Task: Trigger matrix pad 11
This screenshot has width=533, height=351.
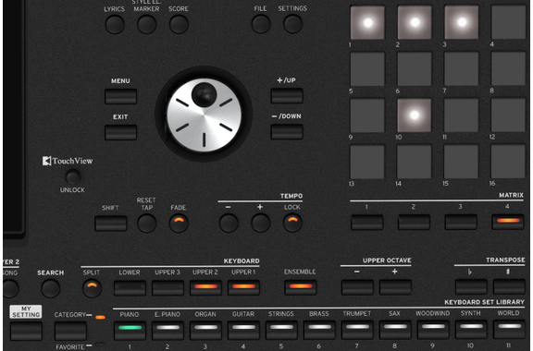Action: point(461,115)
